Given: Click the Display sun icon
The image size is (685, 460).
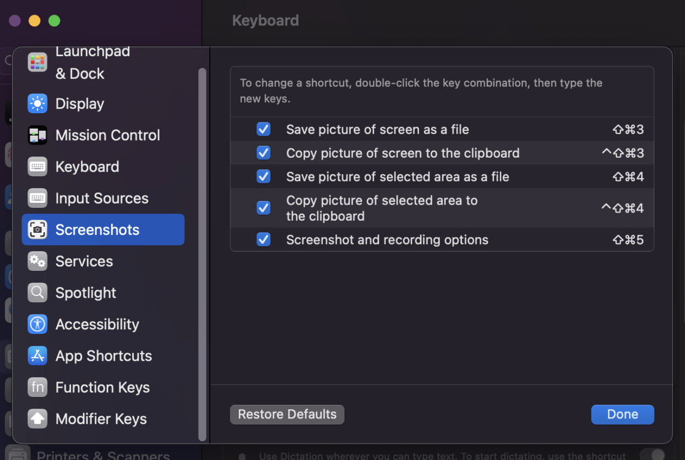Looking at the screenshot, I should tap(37, 104).
